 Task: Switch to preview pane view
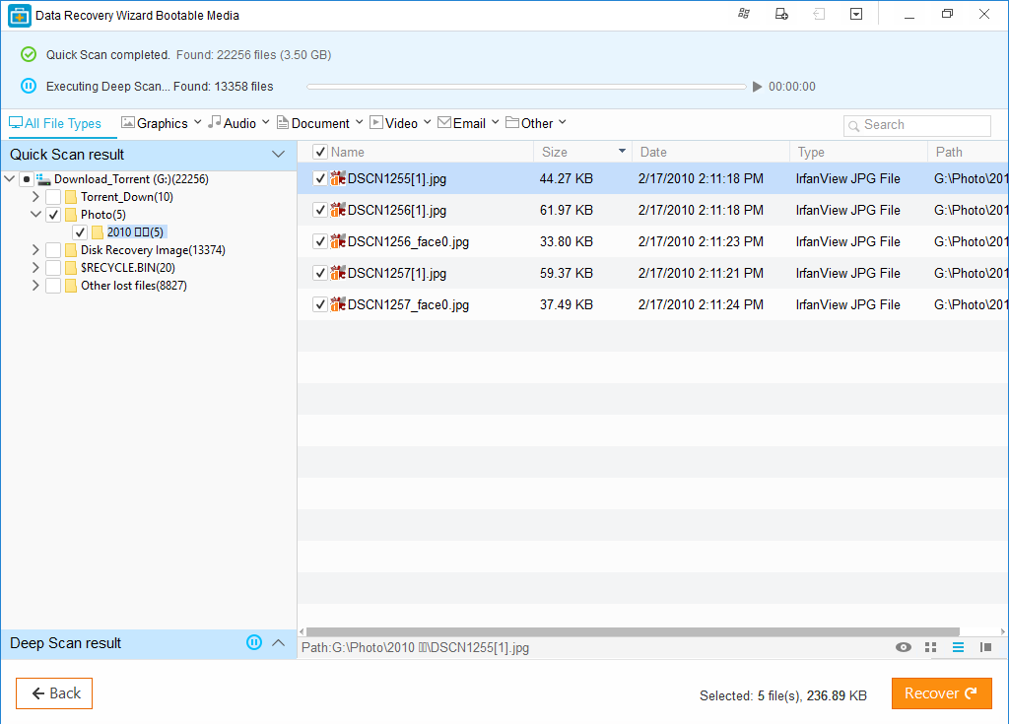click(985, 647)
